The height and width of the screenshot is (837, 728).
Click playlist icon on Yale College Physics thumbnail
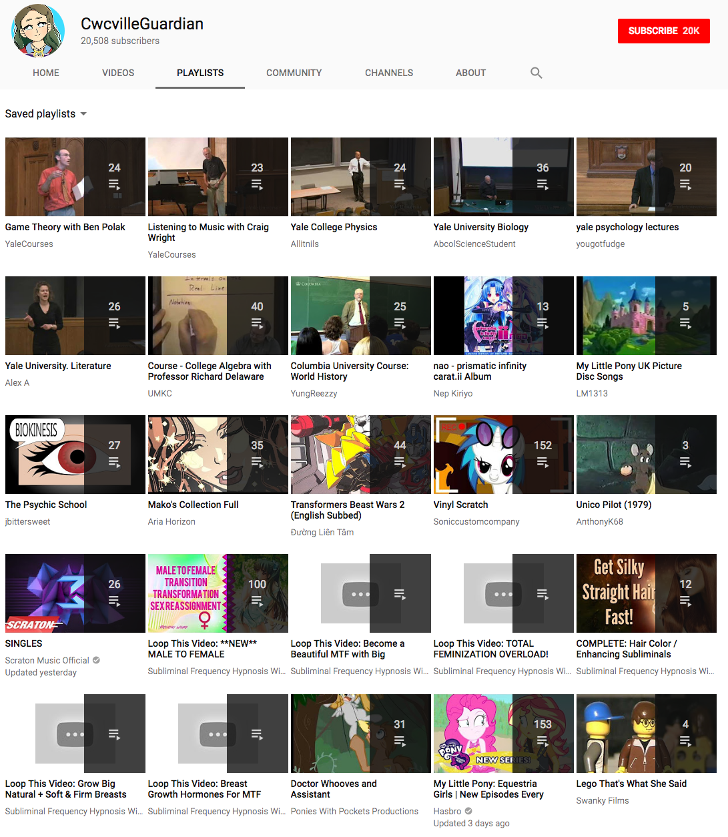click(x=400, y=185)
